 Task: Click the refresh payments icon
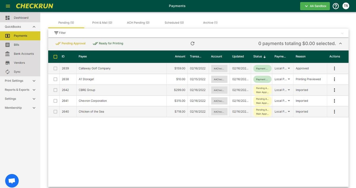coord(193,43)
